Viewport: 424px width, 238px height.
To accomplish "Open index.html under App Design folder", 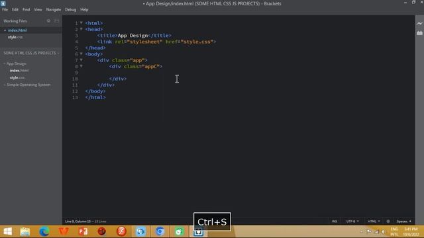I will click(19, 71).
